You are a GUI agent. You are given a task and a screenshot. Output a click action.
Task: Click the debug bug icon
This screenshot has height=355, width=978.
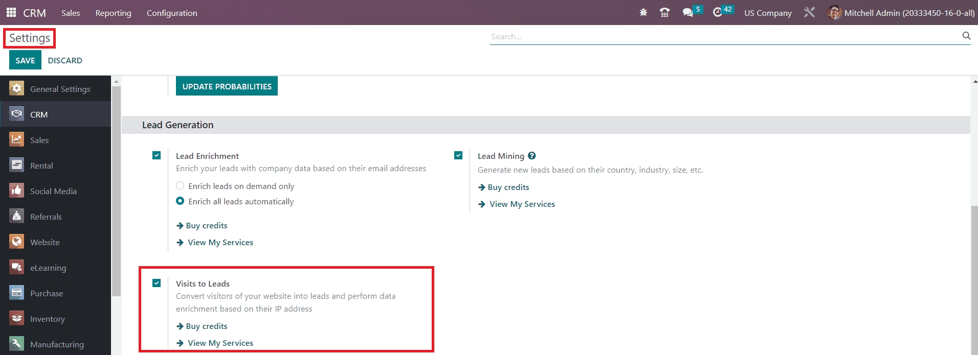pos(643,13)
